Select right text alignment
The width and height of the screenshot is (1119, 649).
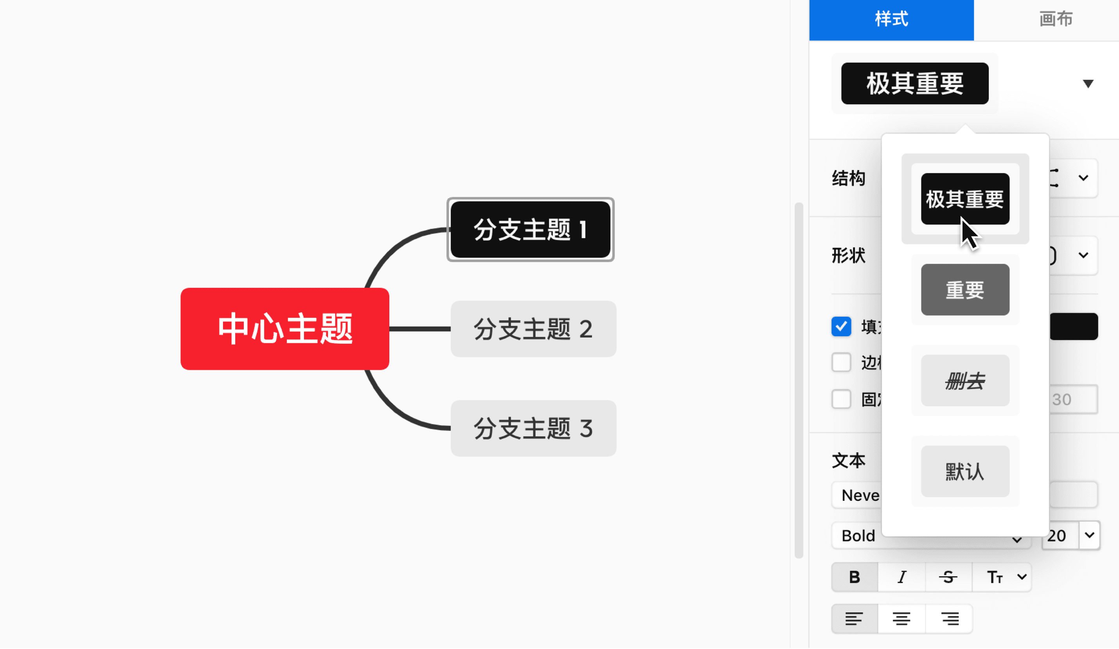click(948, 619)
